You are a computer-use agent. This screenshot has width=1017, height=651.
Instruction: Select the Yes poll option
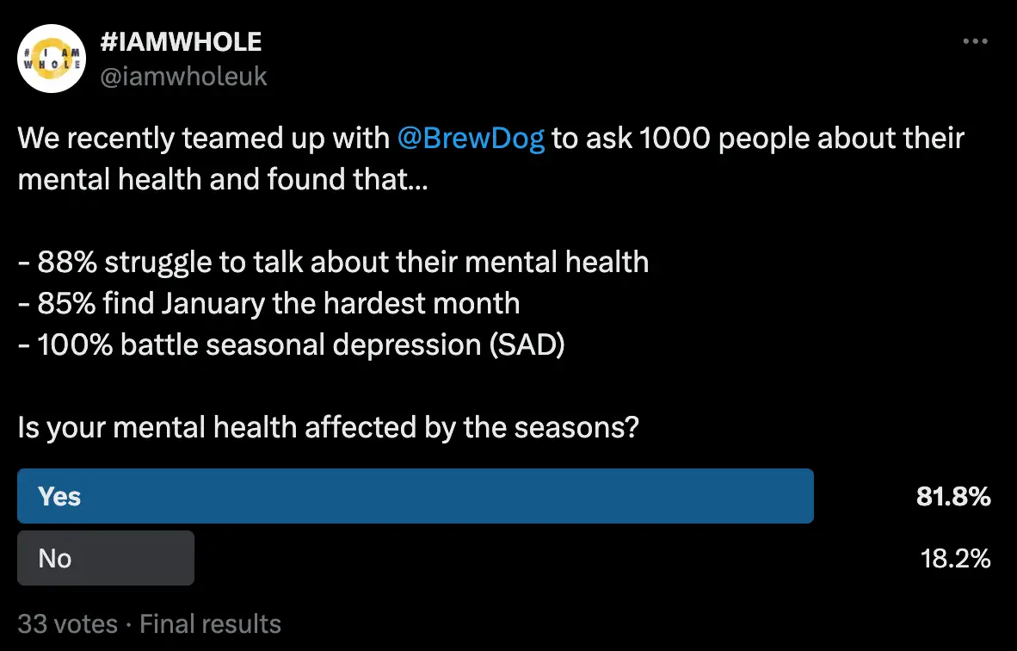click(416, 496)
